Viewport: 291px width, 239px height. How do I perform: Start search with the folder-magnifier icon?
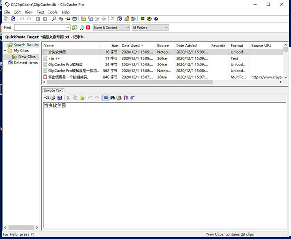pos(75,28)
